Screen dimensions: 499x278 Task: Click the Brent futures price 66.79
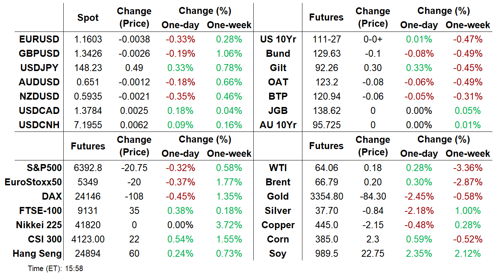[x=327, y=182]
